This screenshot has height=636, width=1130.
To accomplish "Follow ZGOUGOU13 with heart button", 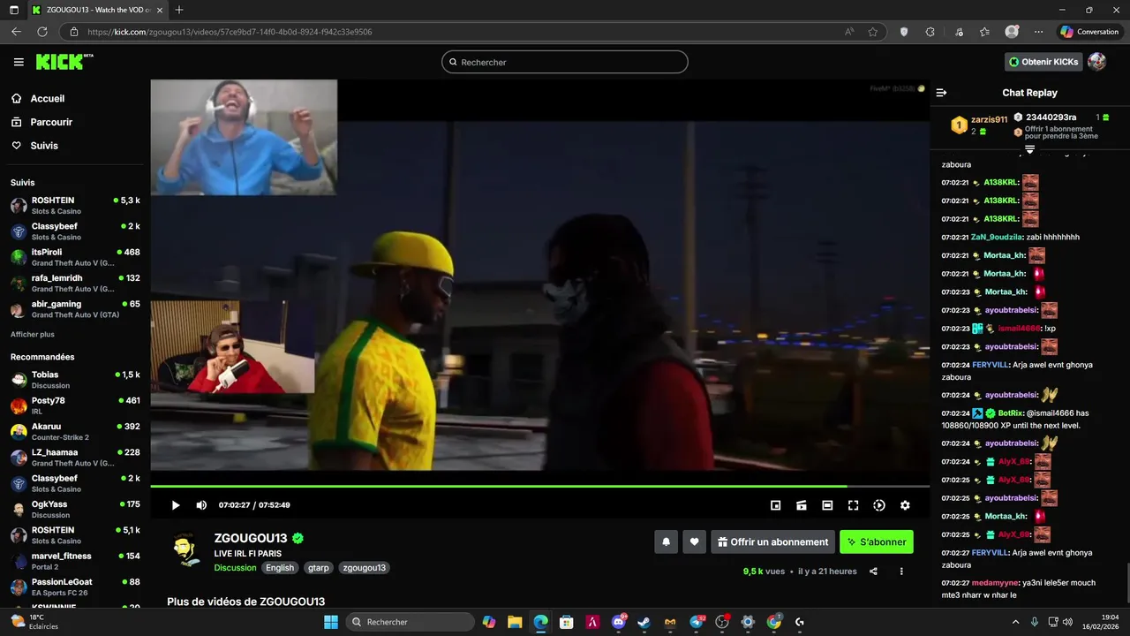I will pos(695,542).
